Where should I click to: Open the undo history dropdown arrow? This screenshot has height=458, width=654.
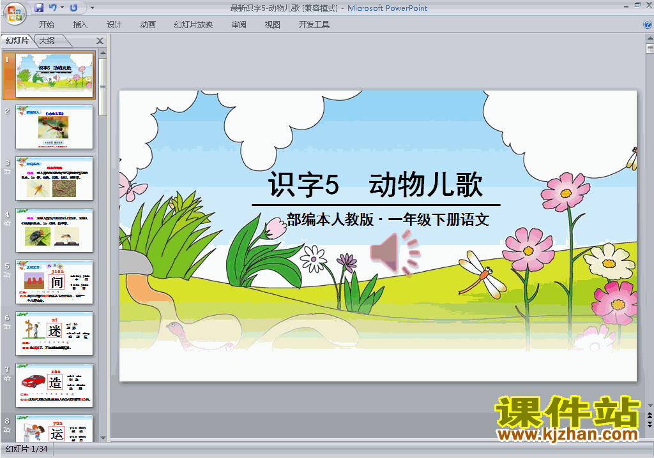point(62,8)
